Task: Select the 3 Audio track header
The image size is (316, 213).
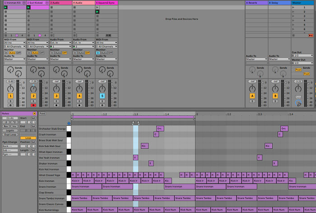Action: point(61,3)
